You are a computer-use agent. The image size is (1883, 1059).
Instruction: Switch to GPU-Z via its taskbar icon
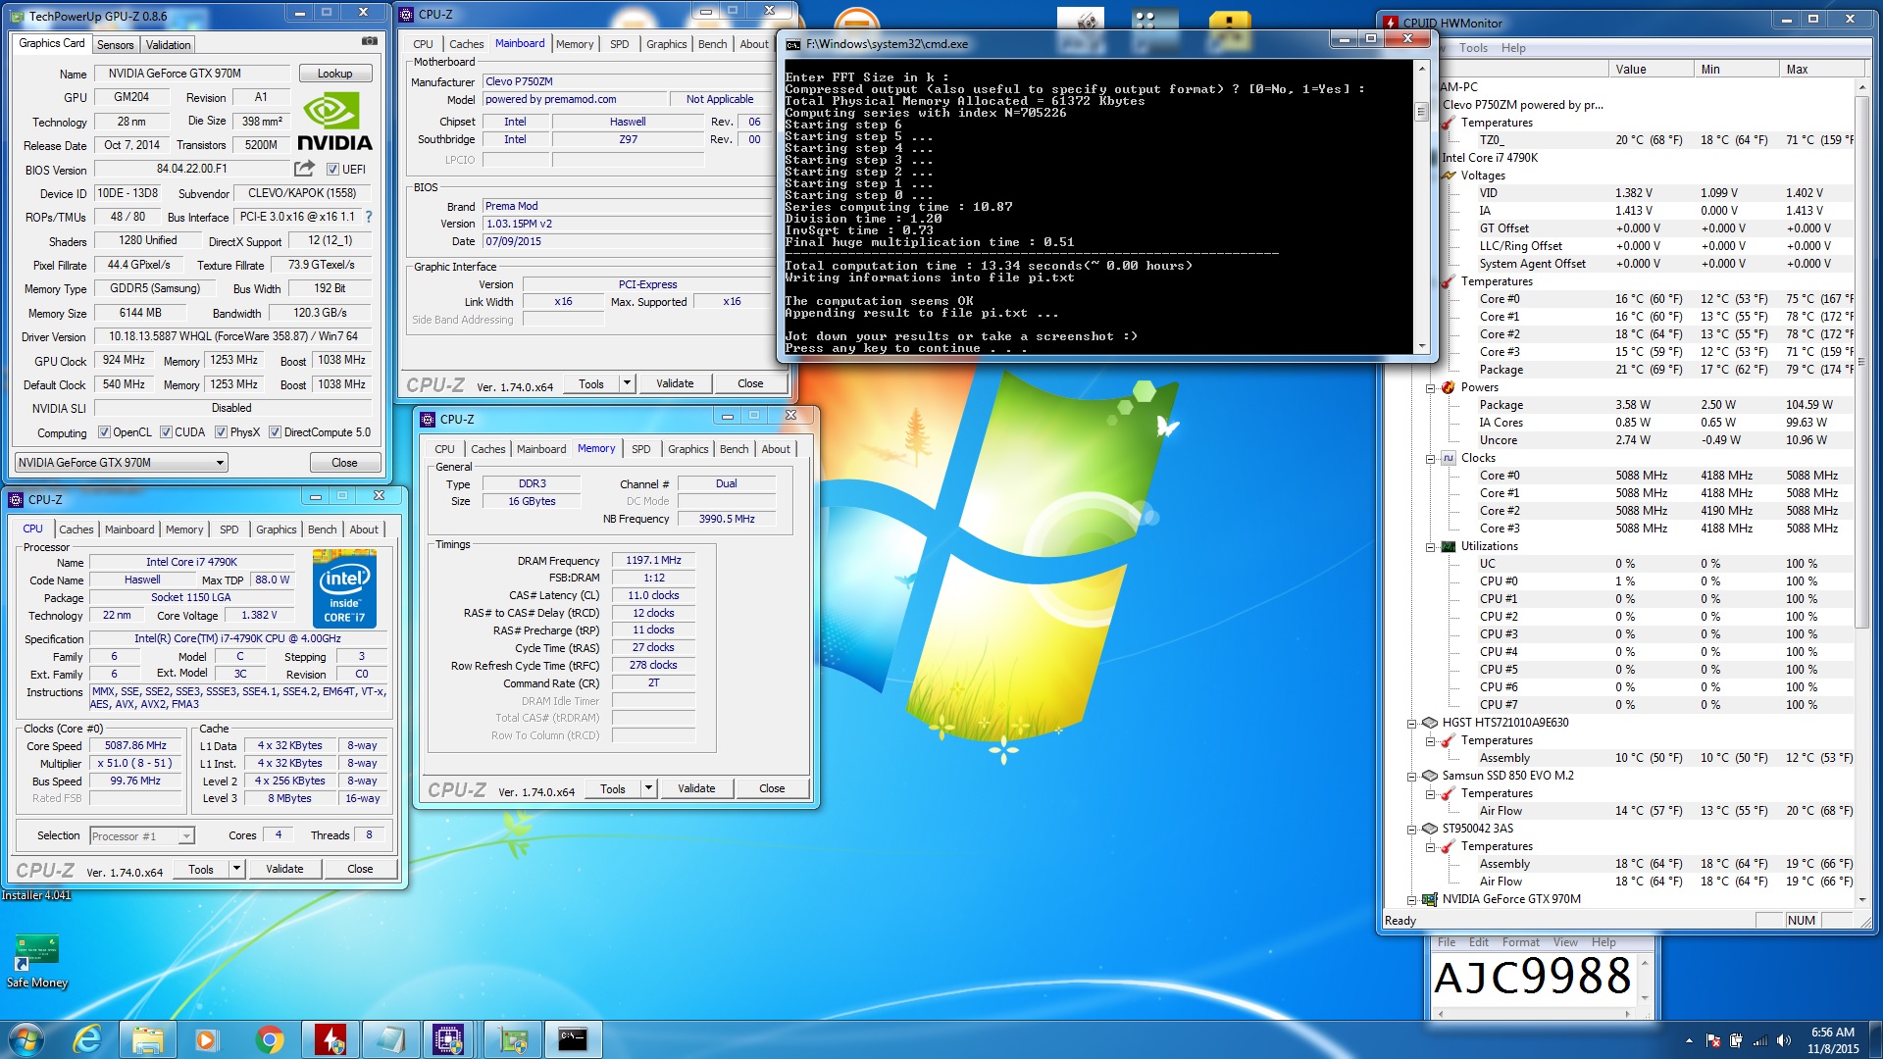512,1039
